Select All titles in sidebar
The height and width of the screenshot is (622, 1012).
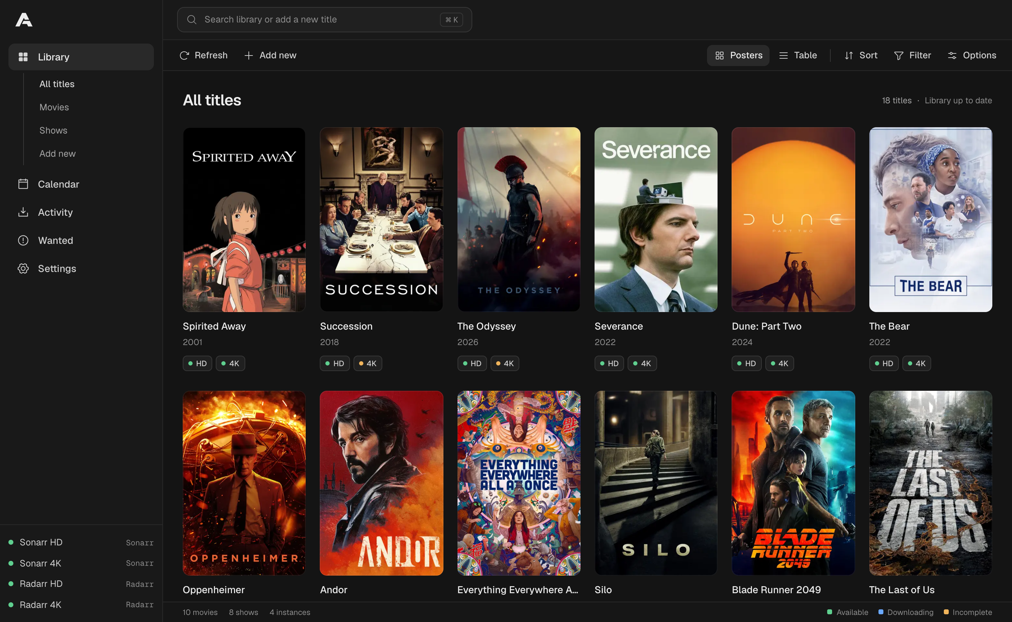[57, 84]
